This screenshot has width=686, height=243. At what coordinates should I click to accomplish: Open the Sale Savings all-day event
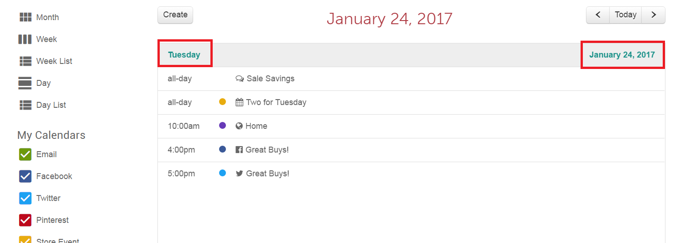[x=270, y=79]
